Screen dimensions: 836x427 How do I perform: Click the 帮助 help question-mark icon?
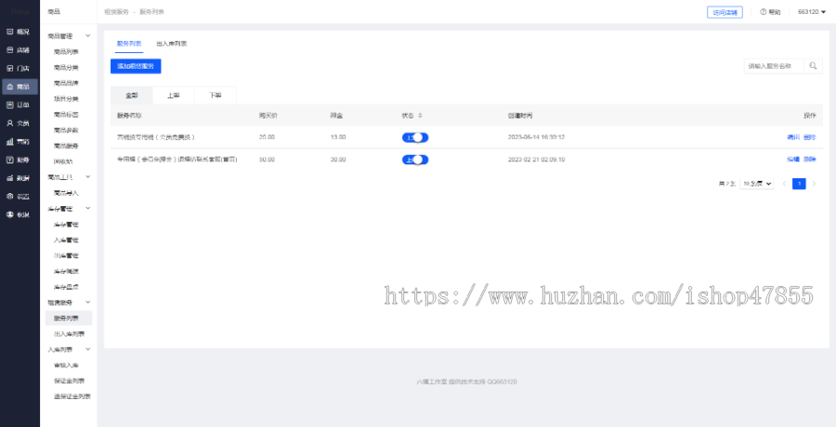tap(763, 12)
